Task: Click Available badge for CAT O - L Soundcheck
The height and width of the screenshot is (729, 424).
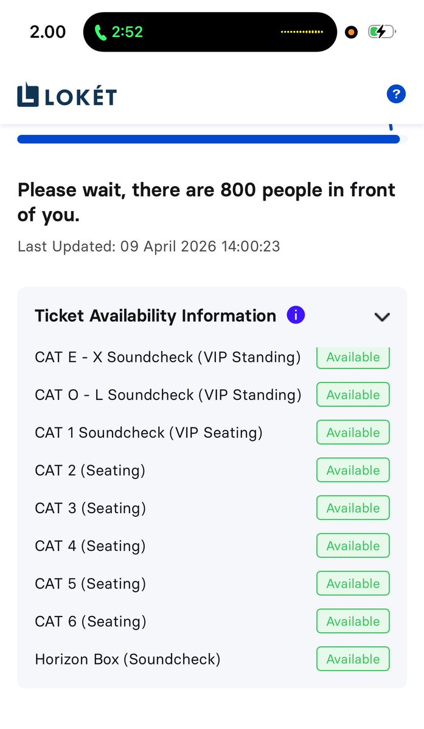Action: click(x=353, y=395)
